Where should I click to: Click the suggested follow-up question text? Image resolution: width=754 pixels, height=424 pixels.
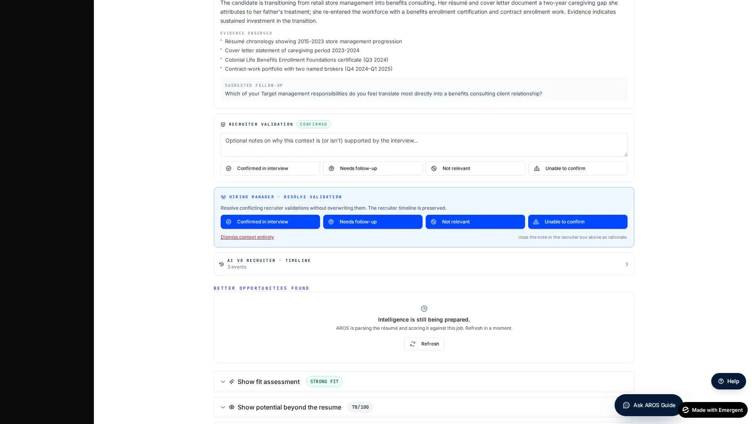(x=384, y=93)
